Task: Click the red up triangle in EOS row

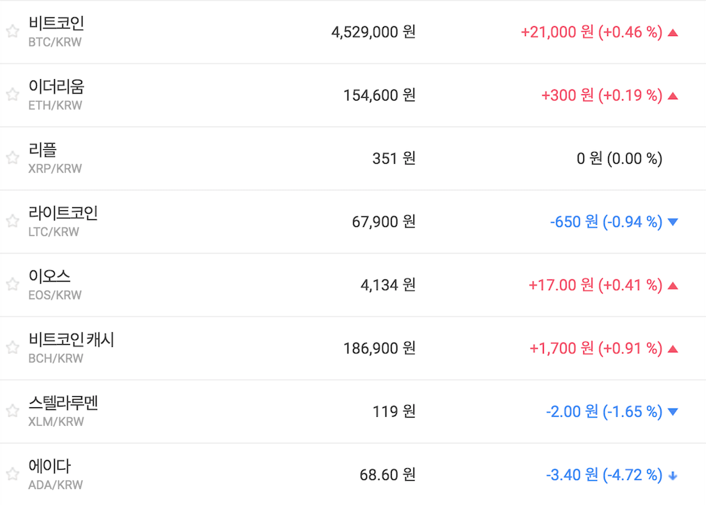Action: [672, 285]
